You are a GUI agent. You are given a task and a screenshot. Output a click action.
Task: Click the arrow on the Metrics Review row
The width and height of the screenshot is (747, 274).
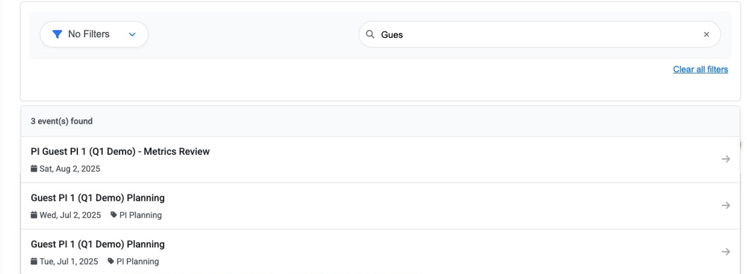pyautogui.click(x=726, y=160)
